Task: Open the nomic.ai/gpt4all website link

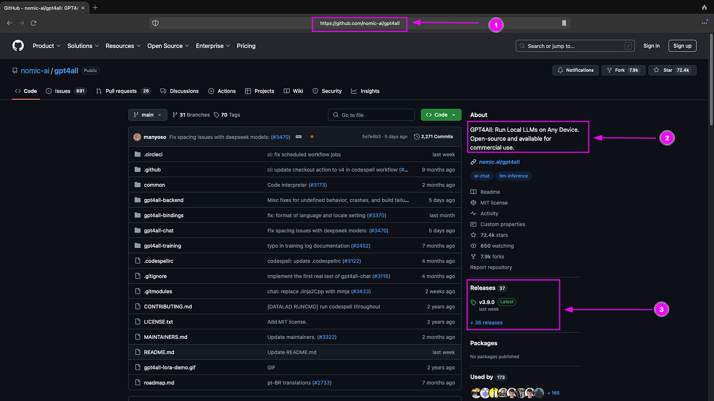Action: 499,162
